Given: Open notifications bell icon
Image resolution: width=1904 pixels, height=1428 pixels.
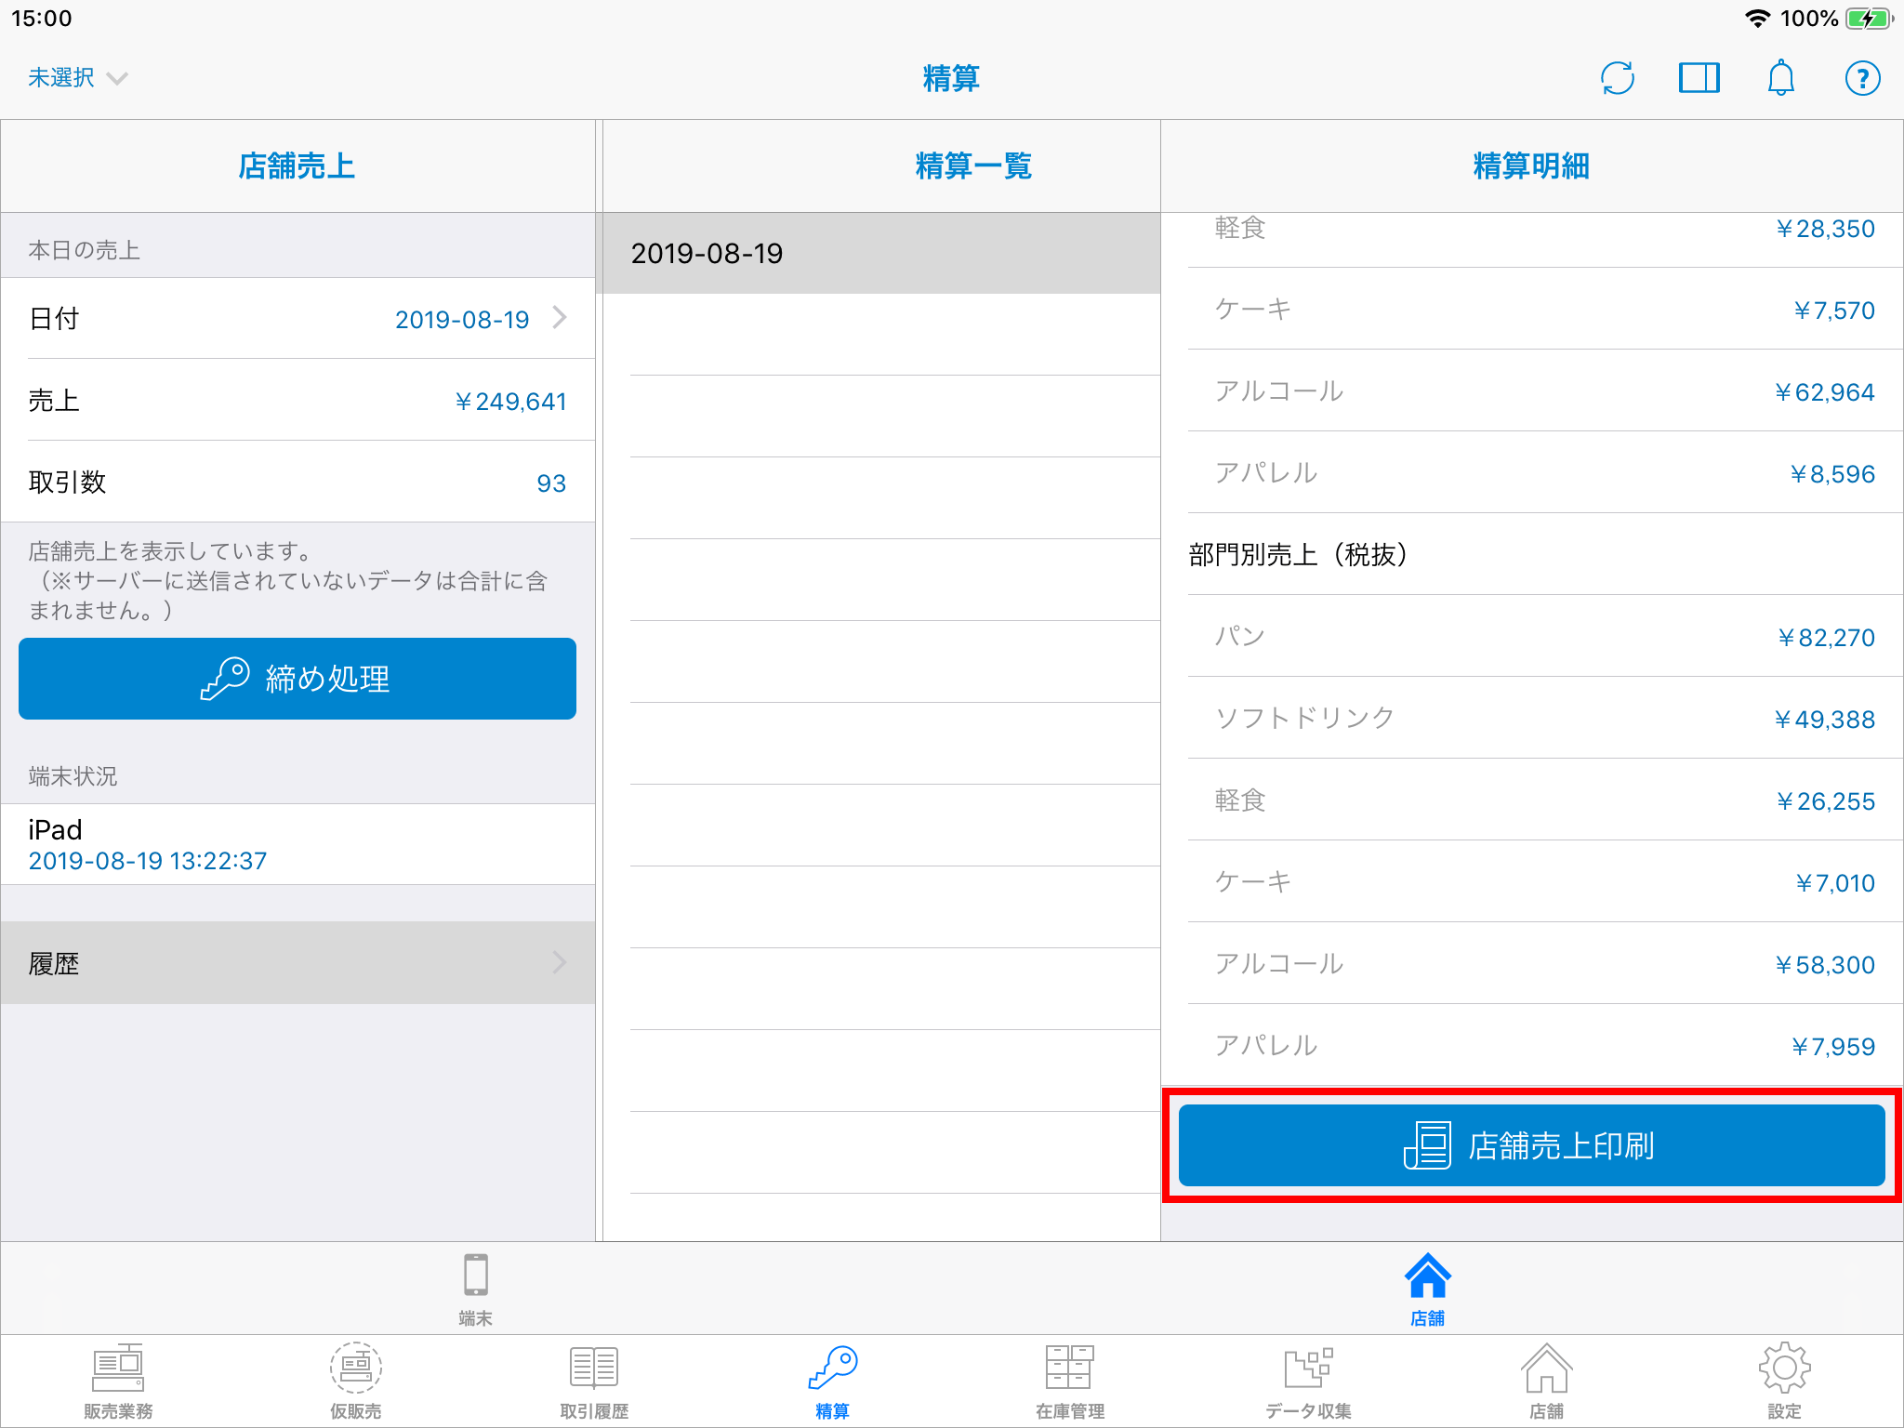Looking at the screenshot, I should pyautogui.click(x=1780, y=78).
